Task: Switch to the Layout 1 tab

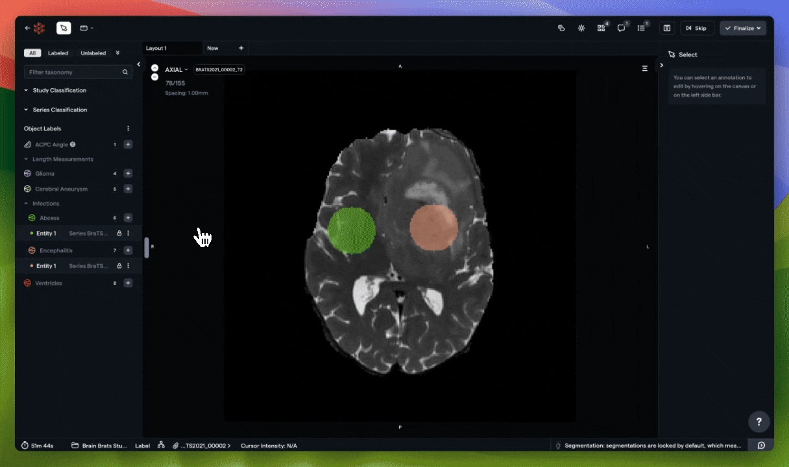Action: [x=156, y=48]
